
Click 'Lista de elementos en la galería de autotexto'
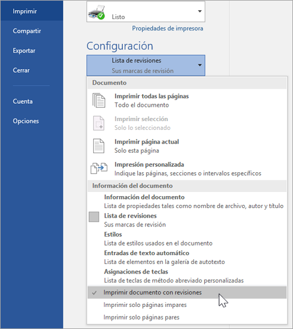[165, 262]
